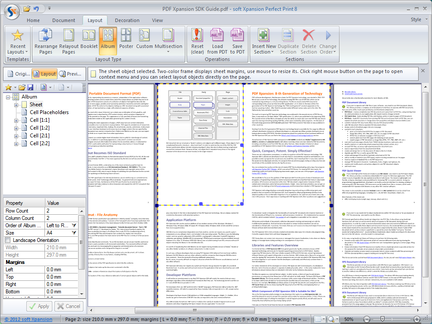The width and height of the screenshot is (432, 324).
Task: Click the 50% zoom level text
Action: point(349,319)
